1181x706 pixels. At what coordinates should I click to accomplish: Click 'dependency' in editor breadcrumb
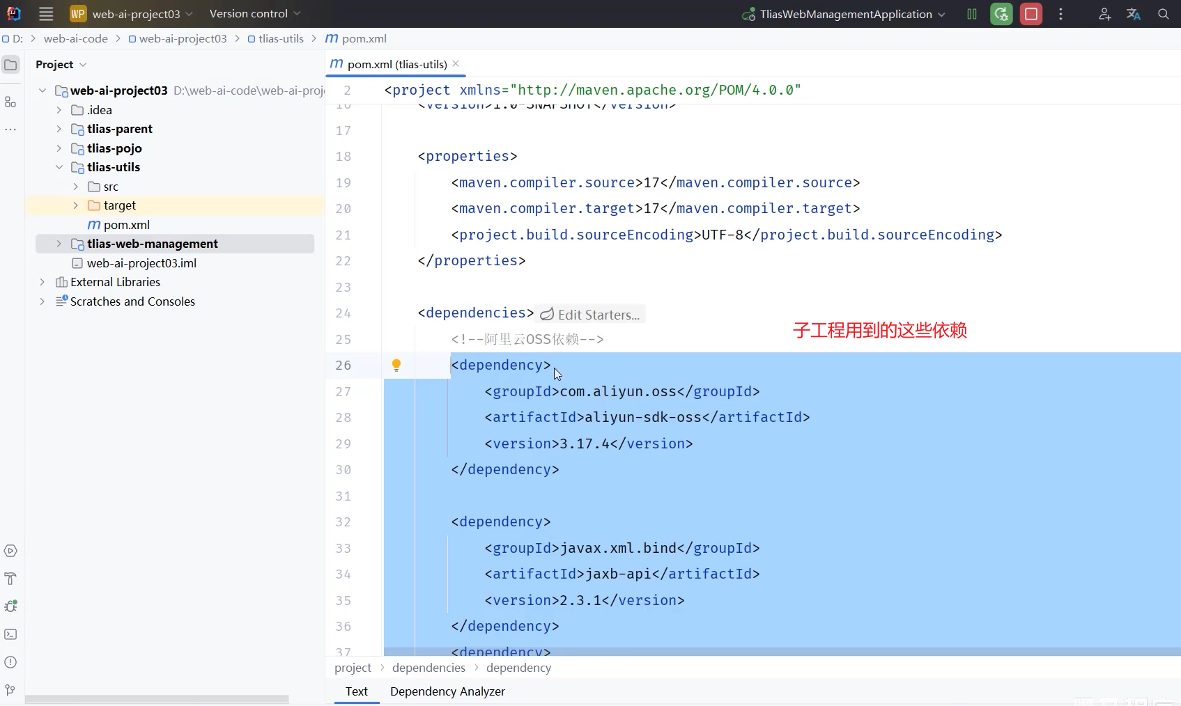(x=518, y=668)
